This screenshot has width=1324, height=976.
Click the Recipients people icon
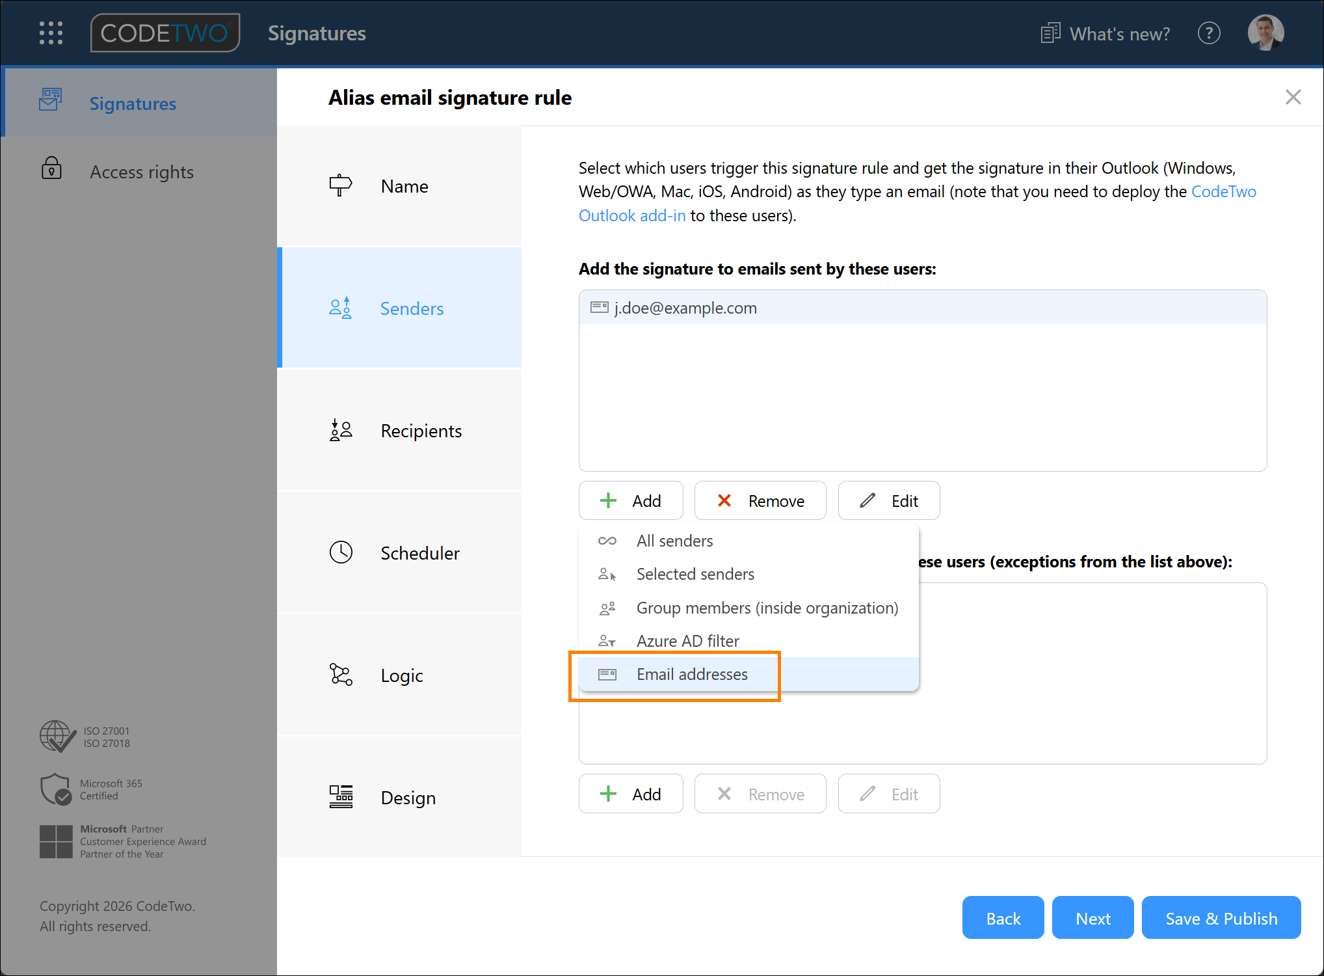[x=340, y=430]
